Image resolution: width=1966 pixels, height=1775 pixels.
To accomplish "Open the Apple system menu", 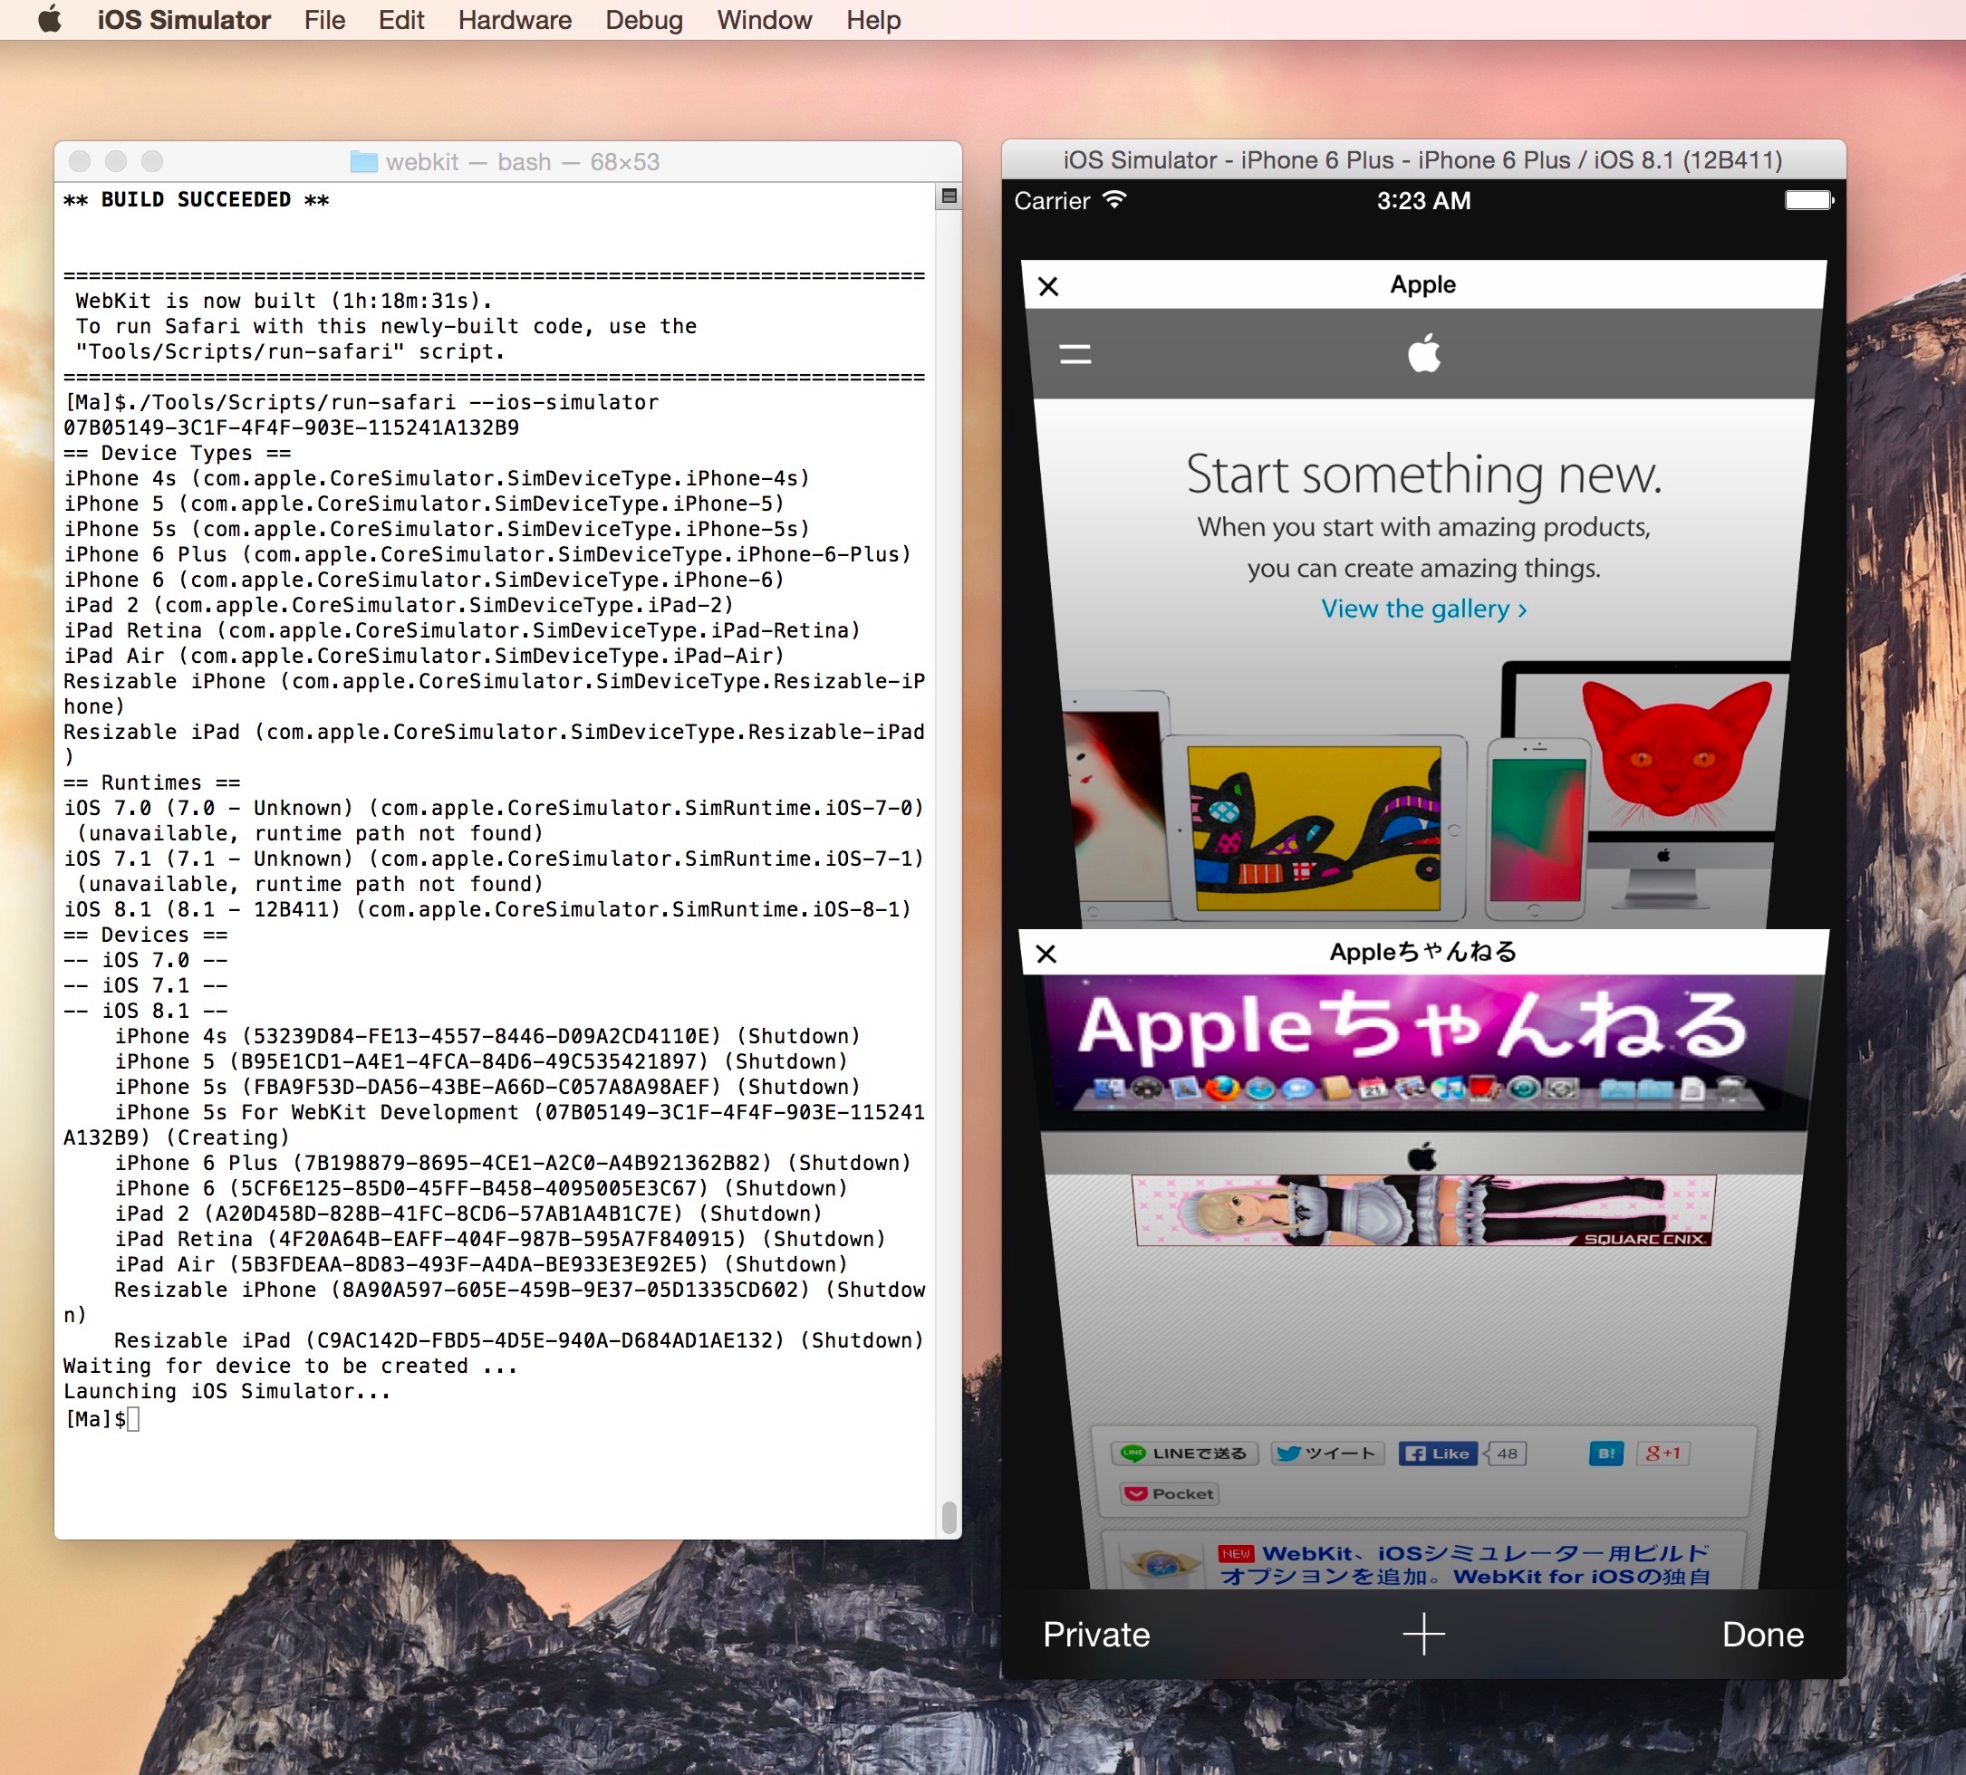I will 50,20.
